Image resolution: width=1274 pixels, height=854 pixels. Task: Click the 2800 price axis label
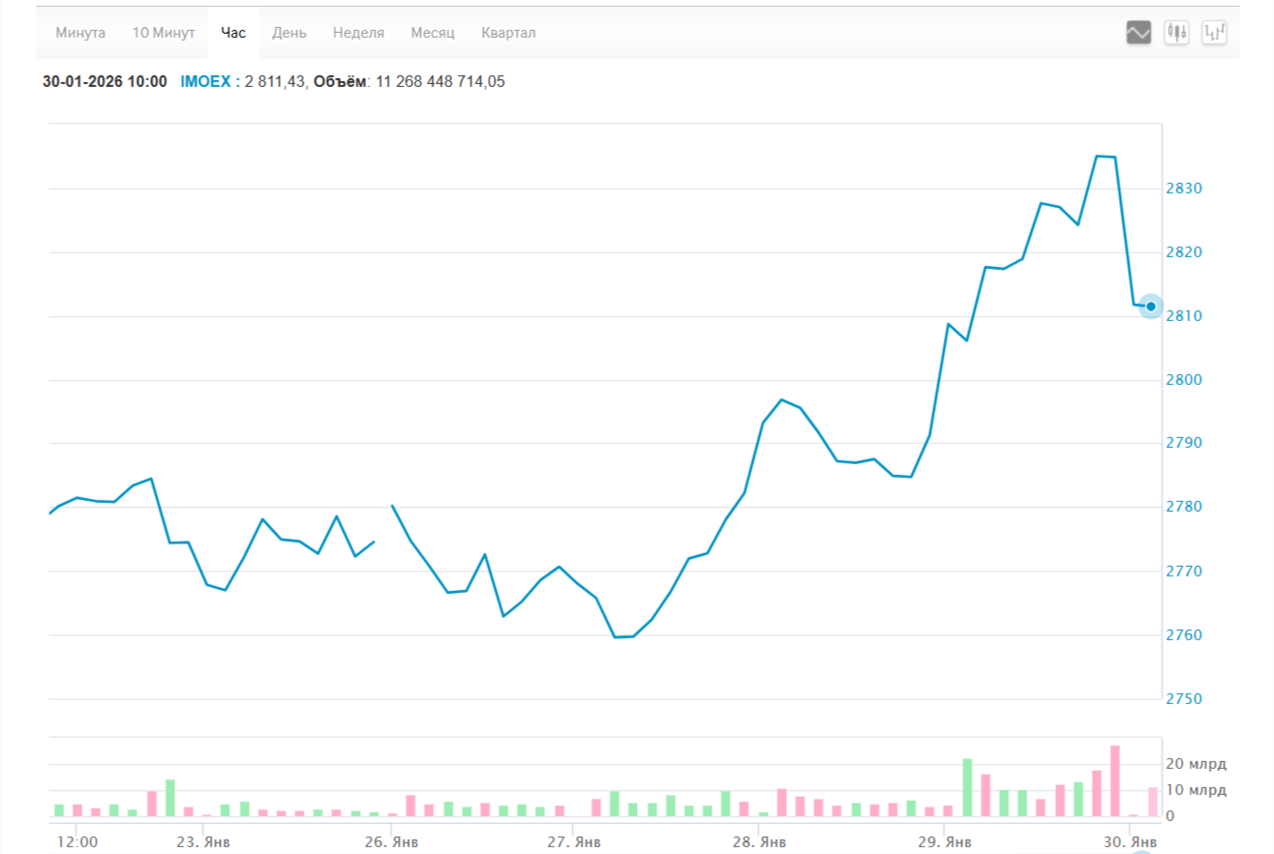point(1183,380)
